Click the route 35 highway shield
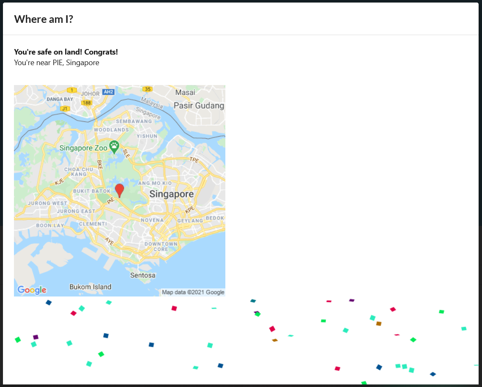The image size is (482, 387). point(148,89)
